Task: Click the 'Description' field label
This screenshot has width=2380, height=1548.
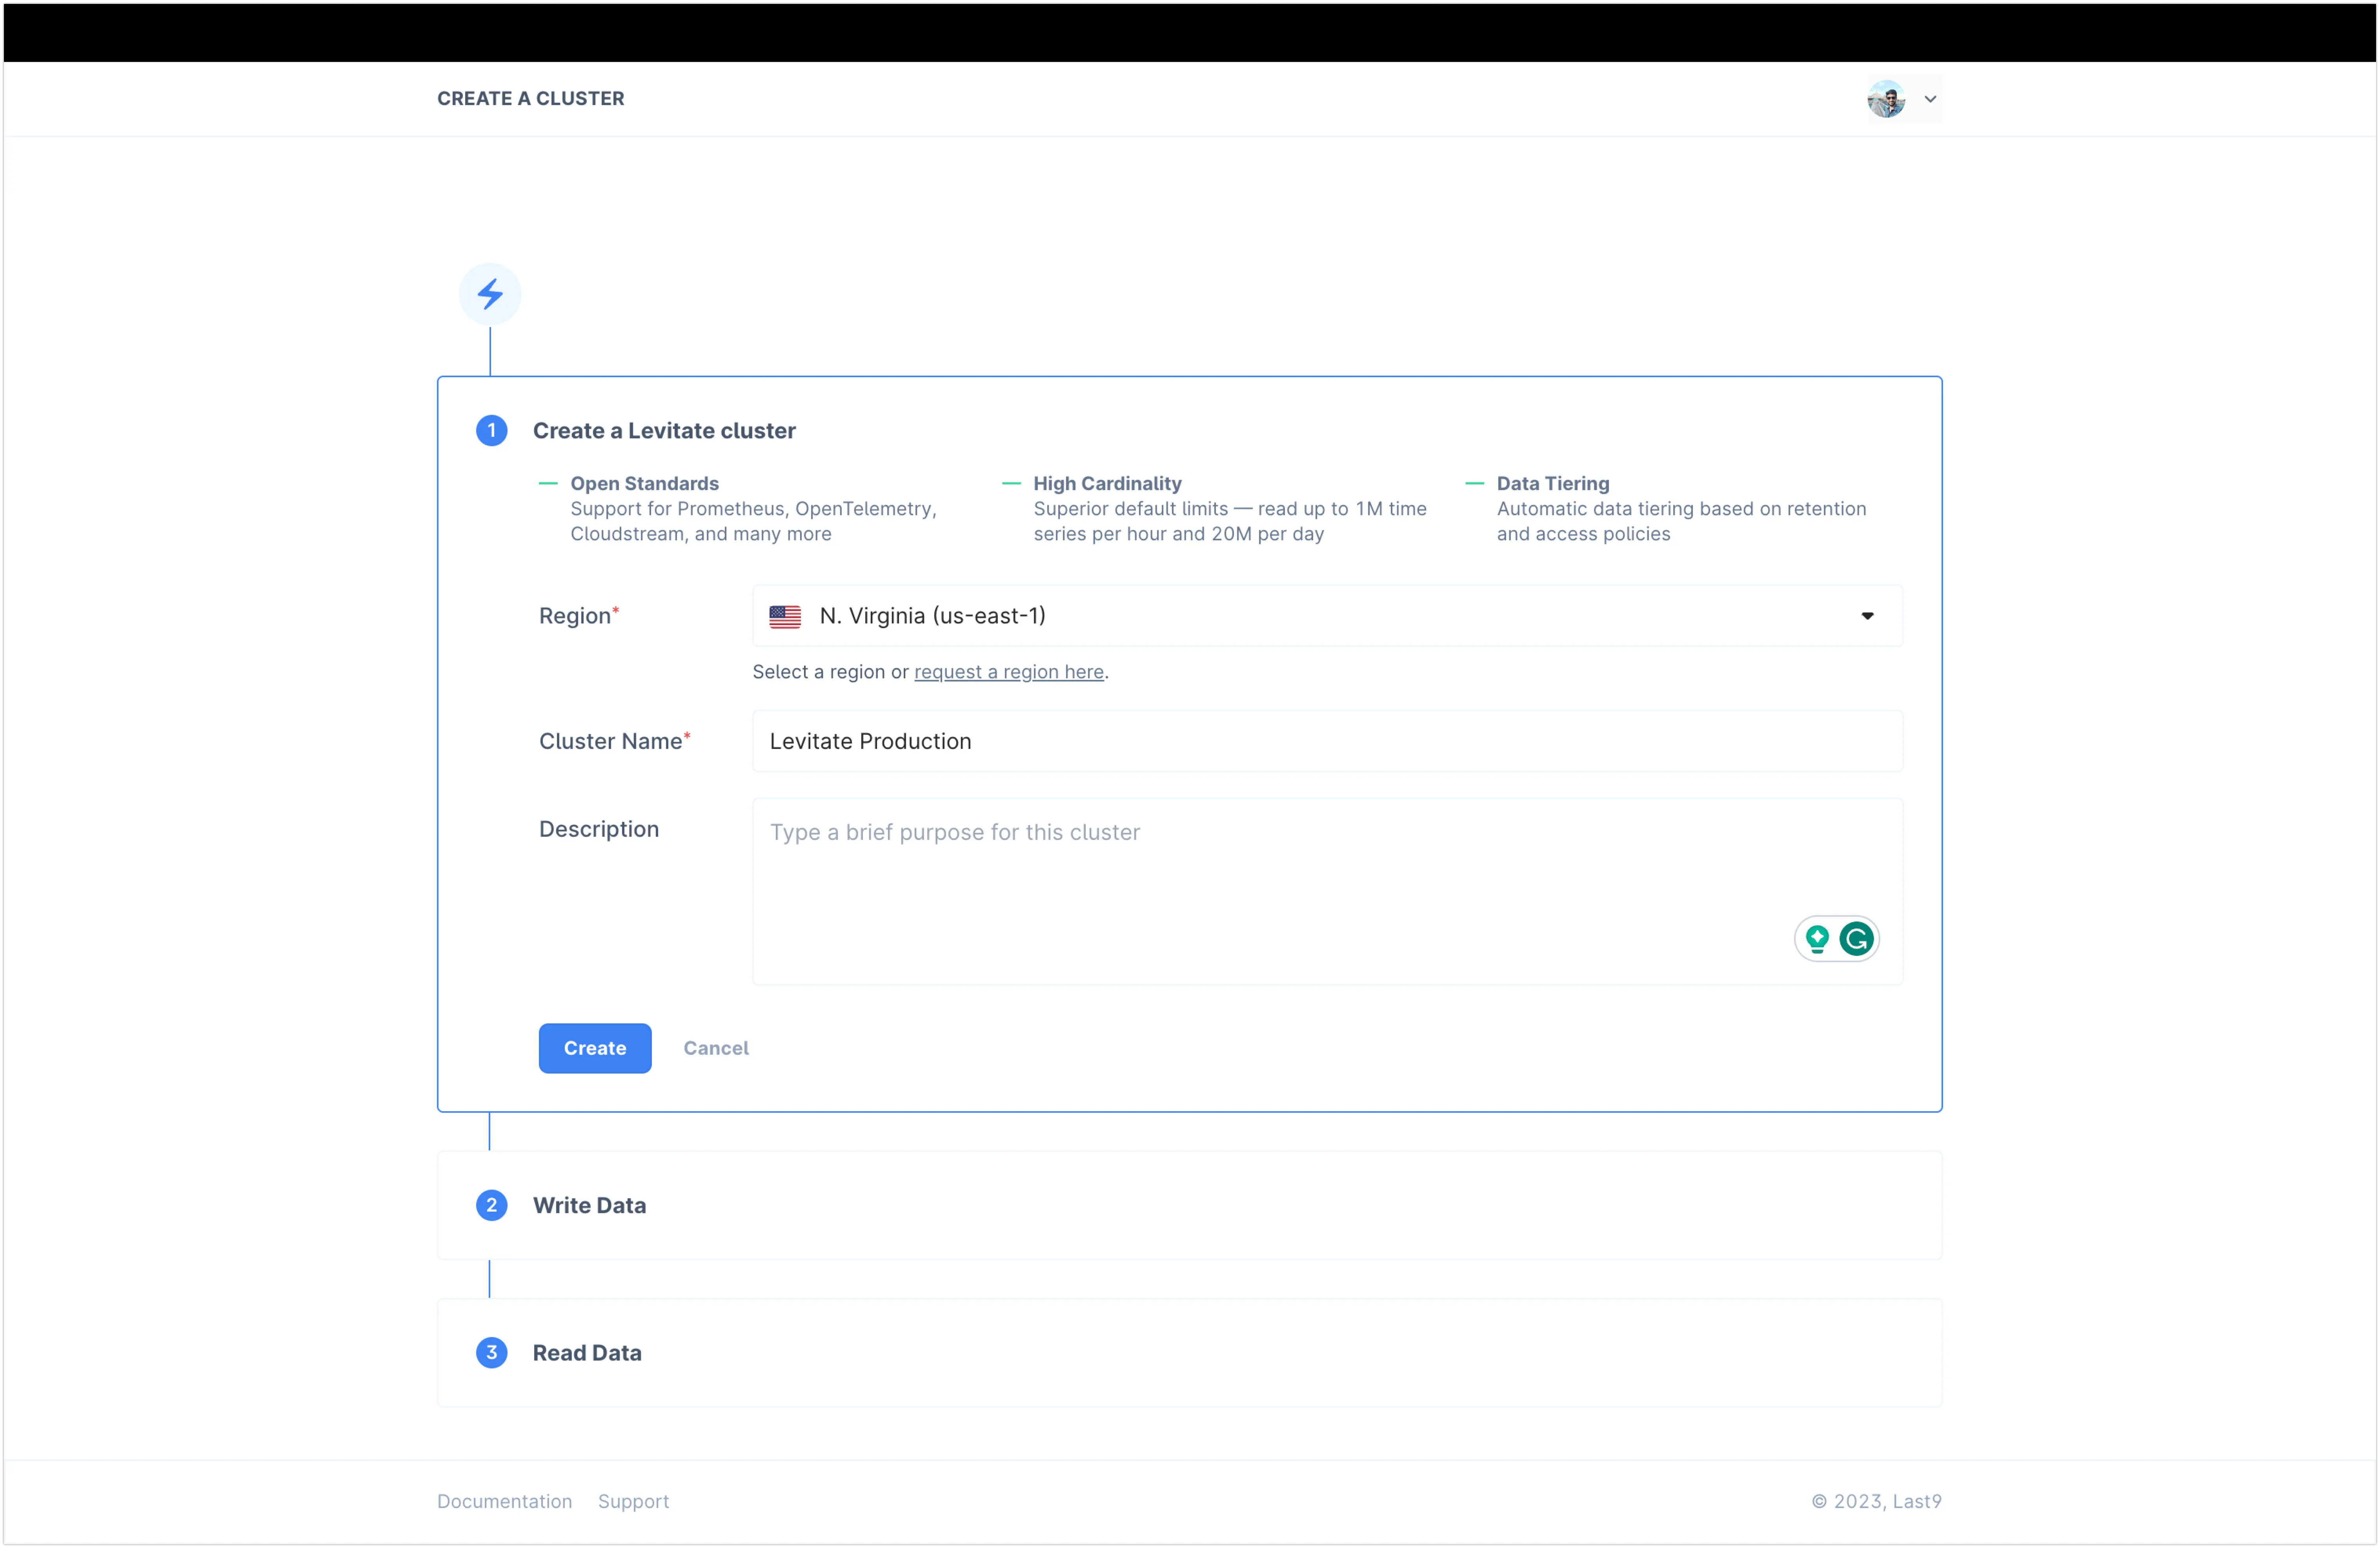Action: tap(599, 829)
